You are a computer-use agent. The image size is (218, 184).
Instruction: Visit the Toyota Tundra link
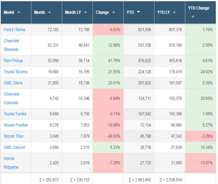(15, 114)
